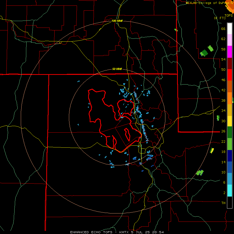Screen dimensions: 234x234
Task: Click the legend value '46'
Action: pyautogui.click(x=223, y=80)
